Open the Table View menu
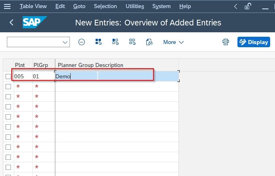Viewport: 275px width, 176px height. point(33,6)
